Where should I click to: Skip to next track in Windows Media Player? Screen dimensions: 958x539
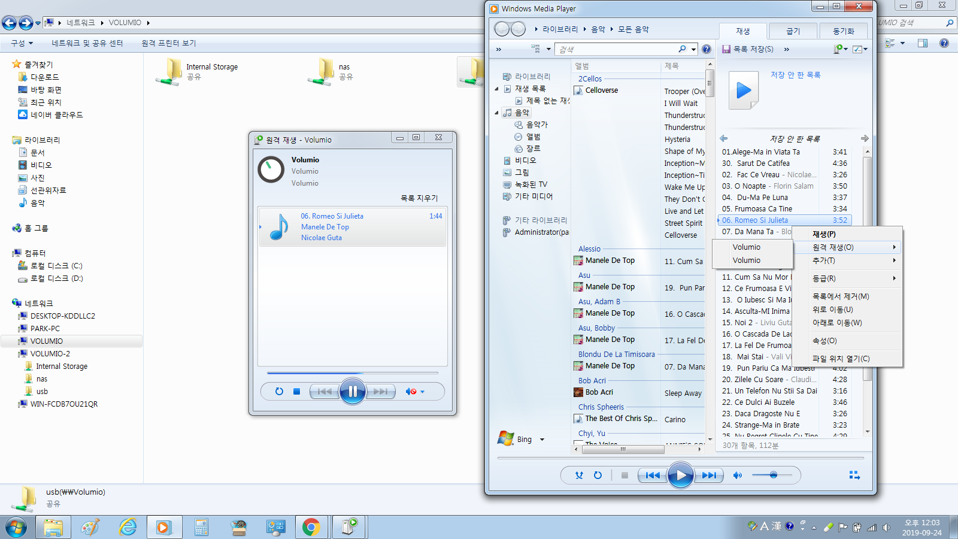tap(708, 476)
